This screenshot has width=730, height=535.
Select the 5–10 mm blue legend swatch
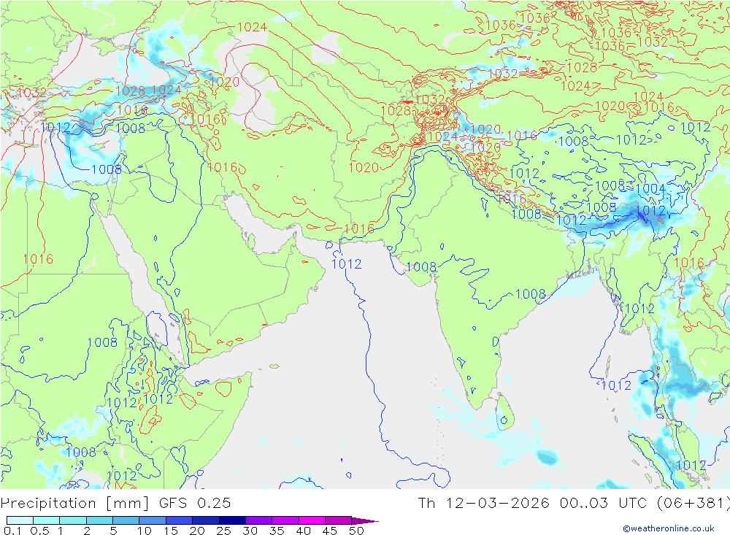126,520
